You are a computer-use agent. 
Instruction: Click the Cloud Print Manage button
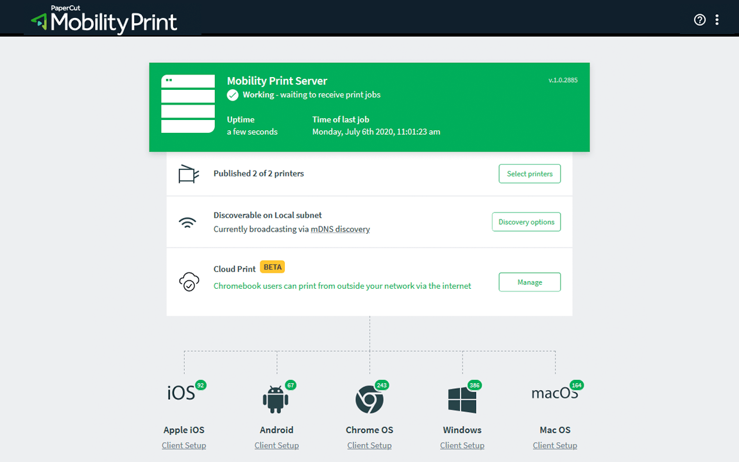[530, 282]
